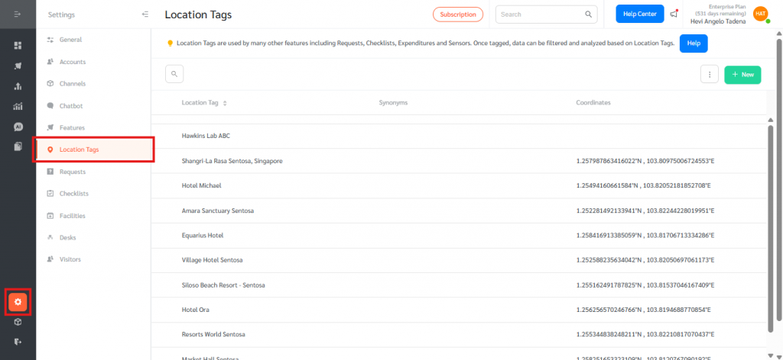Click the table search magnifier icon button

pyautogui.click(x=174, y=74)
